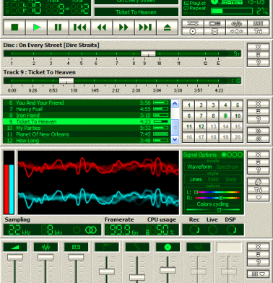Collapse the position panel with its arrow button
The width and height of the screenshot is (273, 283).
click(x=258, y=55)
